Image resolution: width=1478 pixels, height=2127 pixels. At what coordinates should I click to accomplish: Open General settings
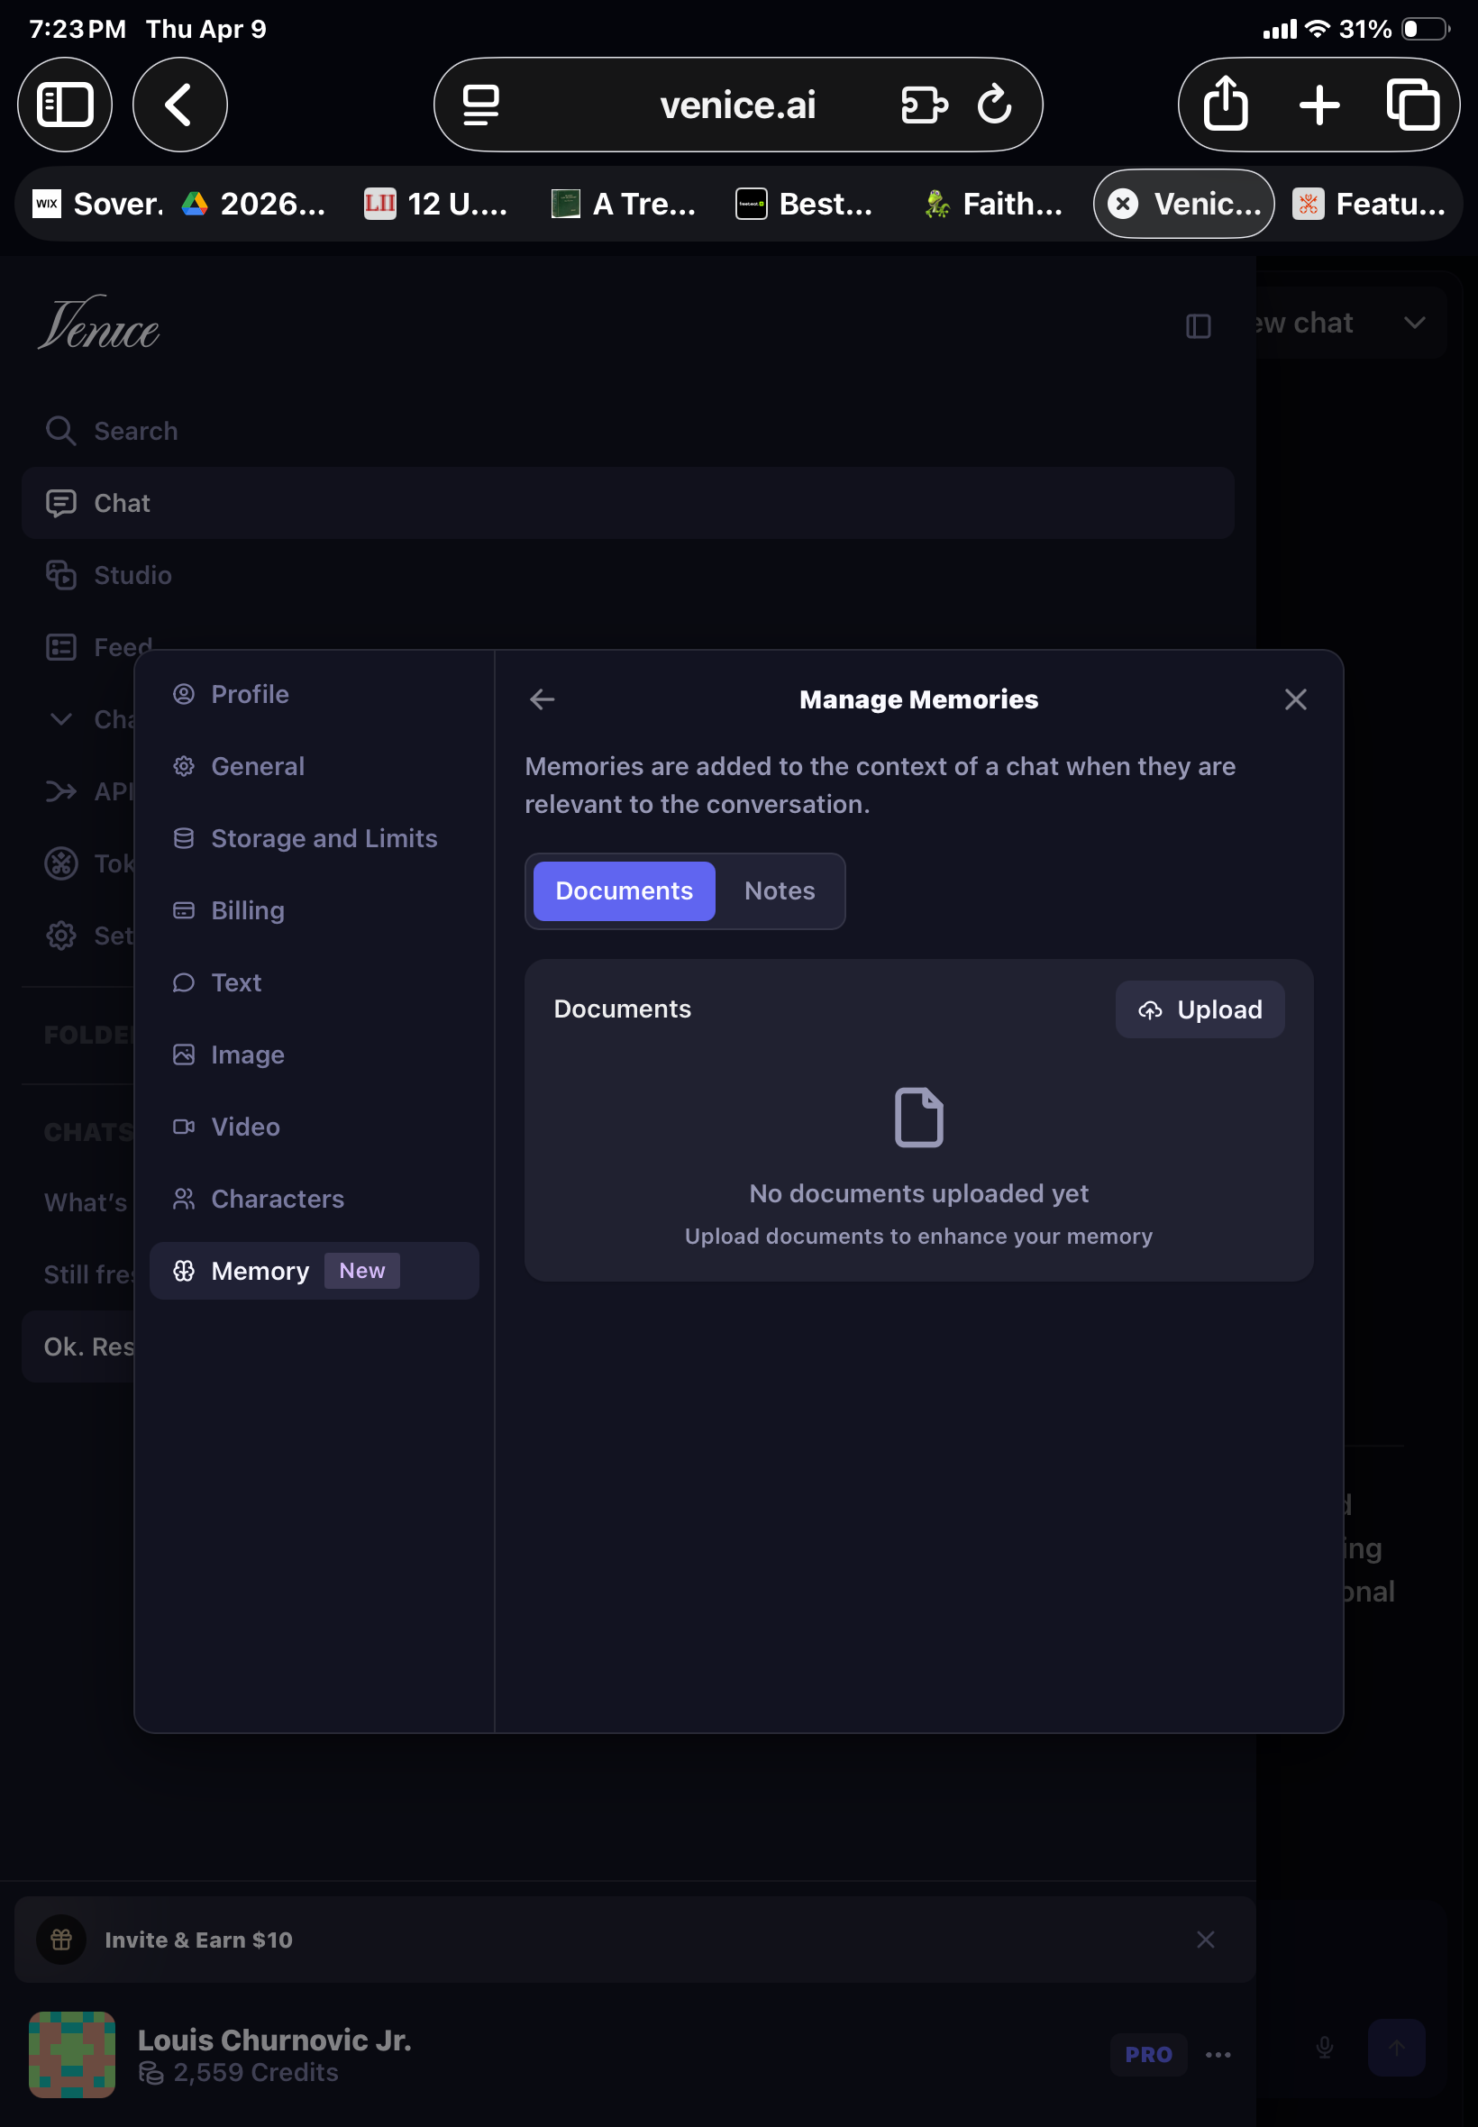click(x=314, y=767)
